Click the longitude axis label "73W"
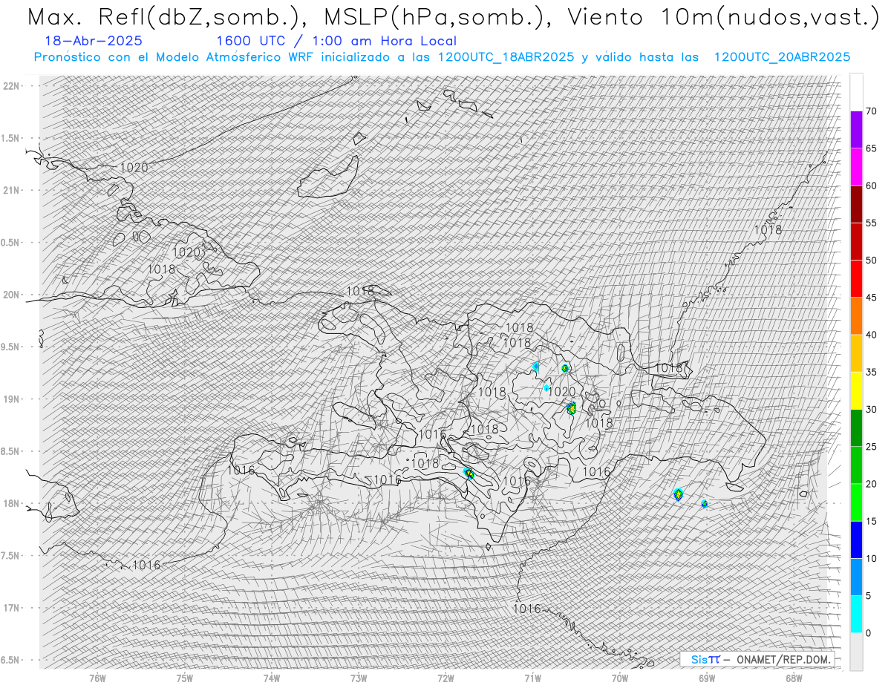 [359, 677]
